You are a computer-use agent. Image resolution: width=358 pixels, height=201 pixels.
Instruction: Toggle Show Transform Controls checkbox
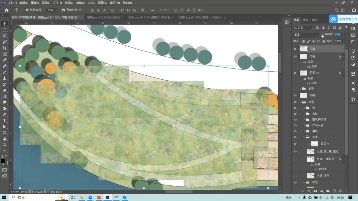63,10
